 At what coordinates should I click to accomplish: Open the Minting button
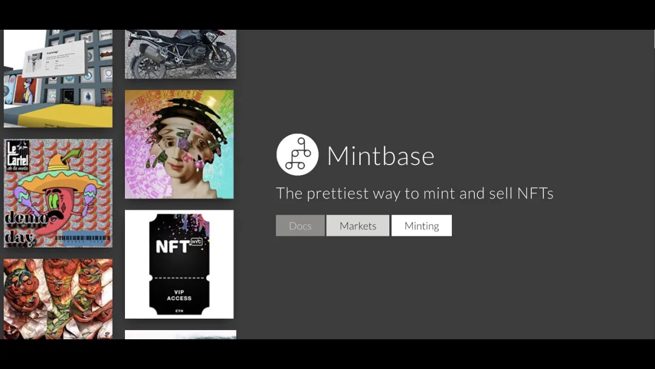pos(422,226)
